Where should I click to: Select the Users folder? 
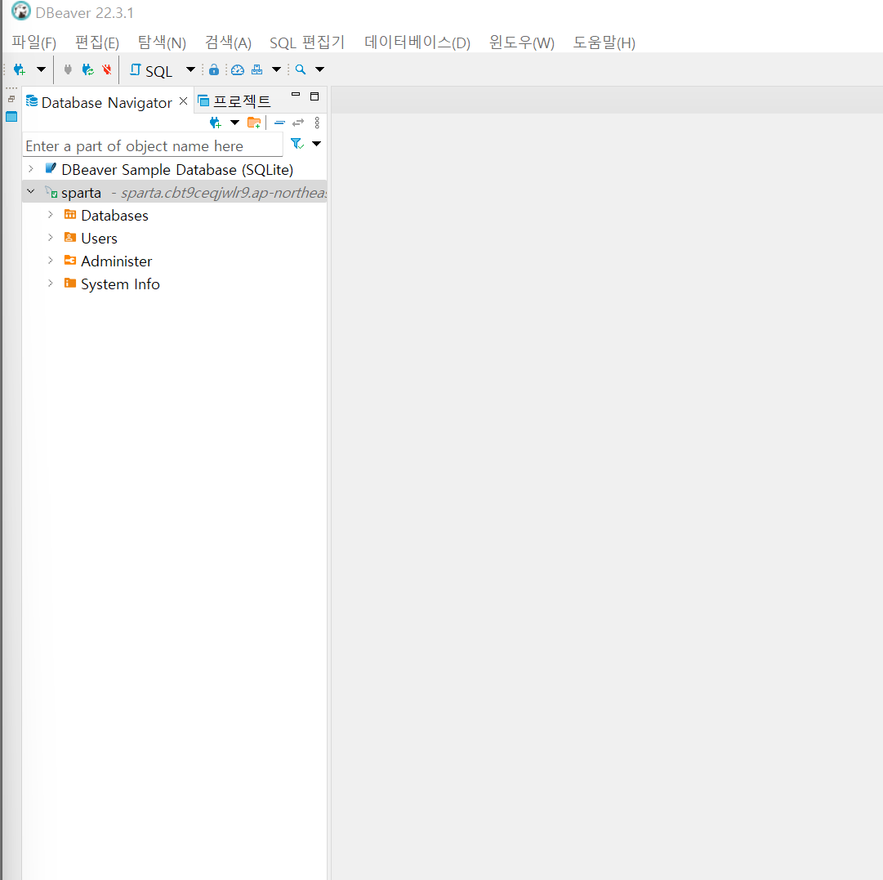(99, 239)
